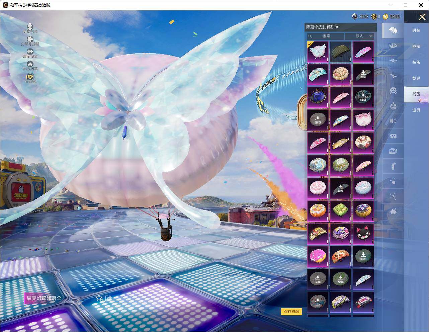429x332 pixels.
Task: Click the 保存搭配 button
Action: 291,312
